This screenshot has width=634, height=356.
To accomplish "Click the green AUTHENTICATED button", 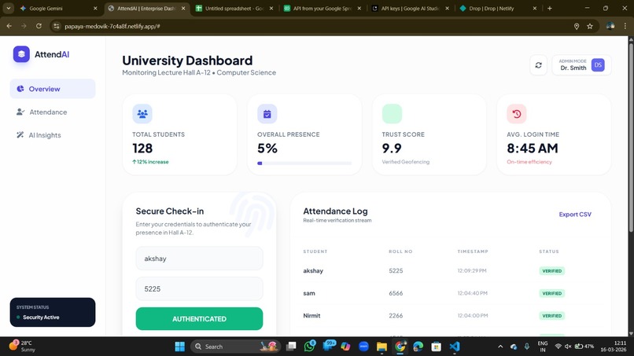I will click(199, 319).
